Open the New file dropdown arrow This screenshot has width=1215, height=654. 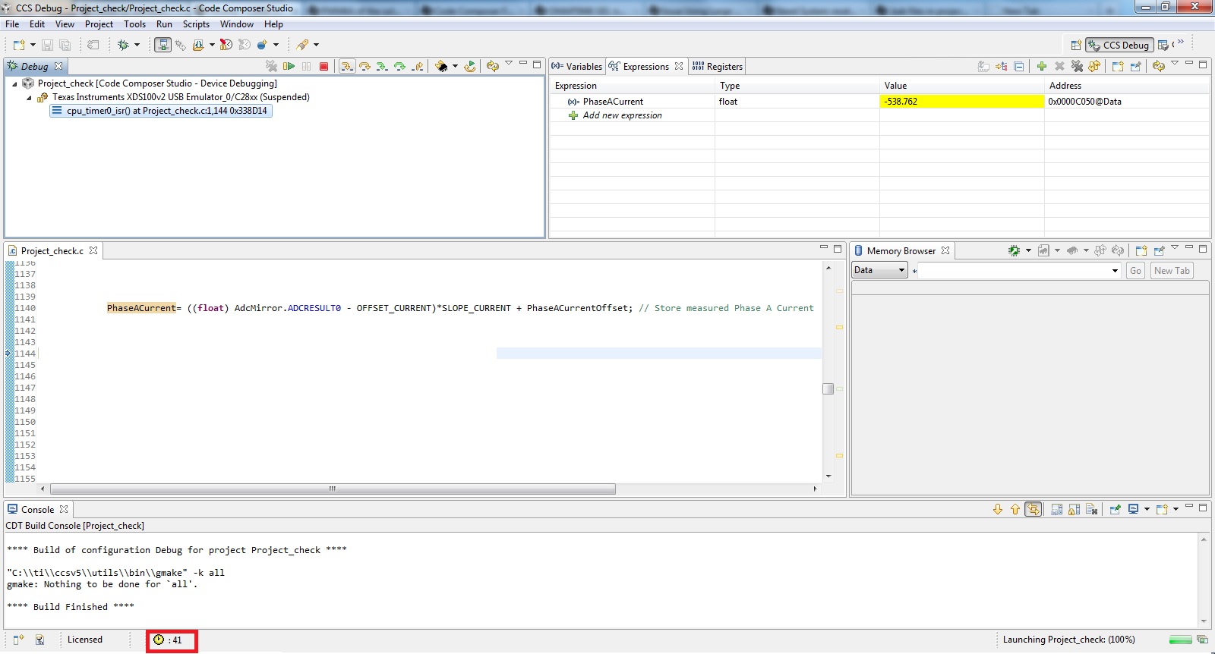(x=33, y=46)
